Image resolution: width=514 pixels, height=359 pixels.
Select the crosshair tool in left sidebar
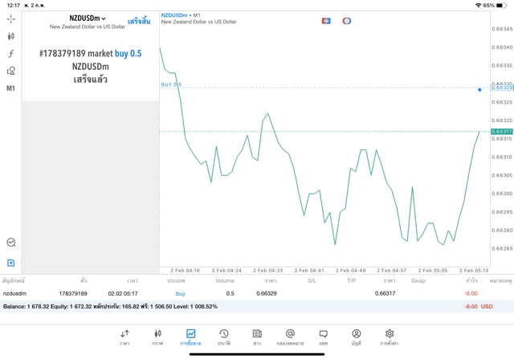pyautogui.click(x=11, y=18)
